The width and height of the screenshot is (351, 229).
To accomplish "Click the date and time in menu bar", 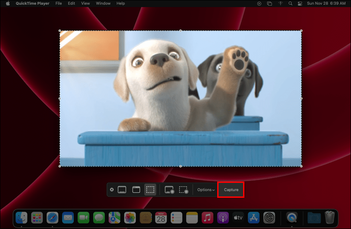I will (326, 4).
